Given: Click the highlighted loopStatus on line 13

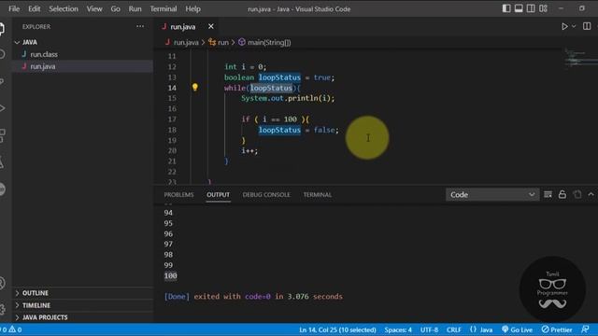Looking at the screenshot, I should click(279, 77).
